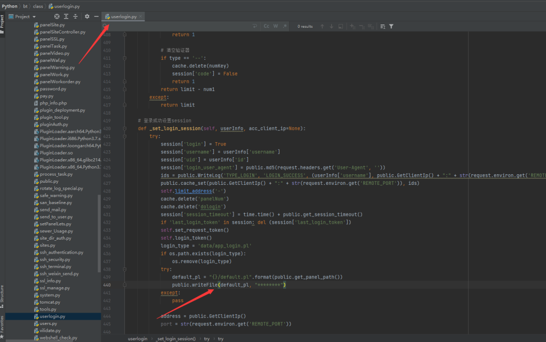This screenshot has height=342, width=546.
Task: Click the project tree vertical scrollbar
Action: tap(99, 233)
